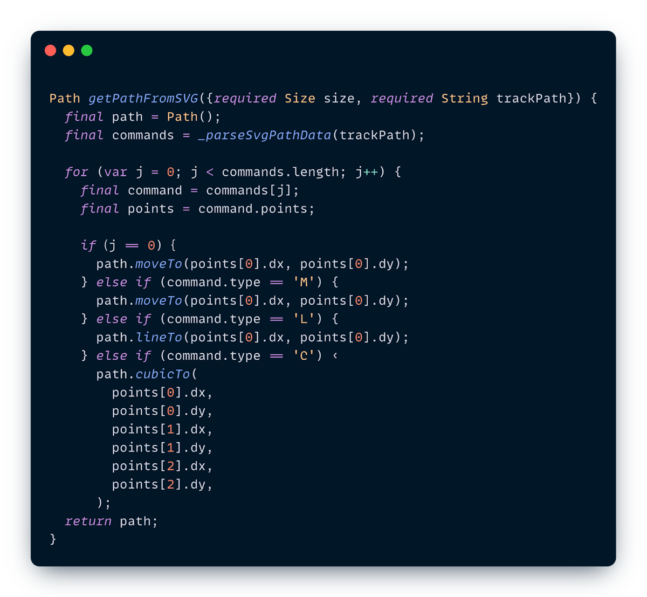Click commands.length in the for loop
Screen dimensions: 647x597
click(x=280, y=172)
